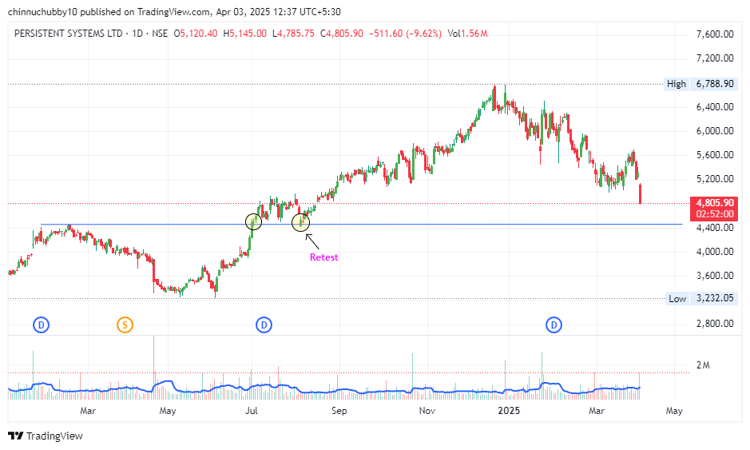
Task: Click the 5,600.00 price axis label
Action: pos(715,154)
